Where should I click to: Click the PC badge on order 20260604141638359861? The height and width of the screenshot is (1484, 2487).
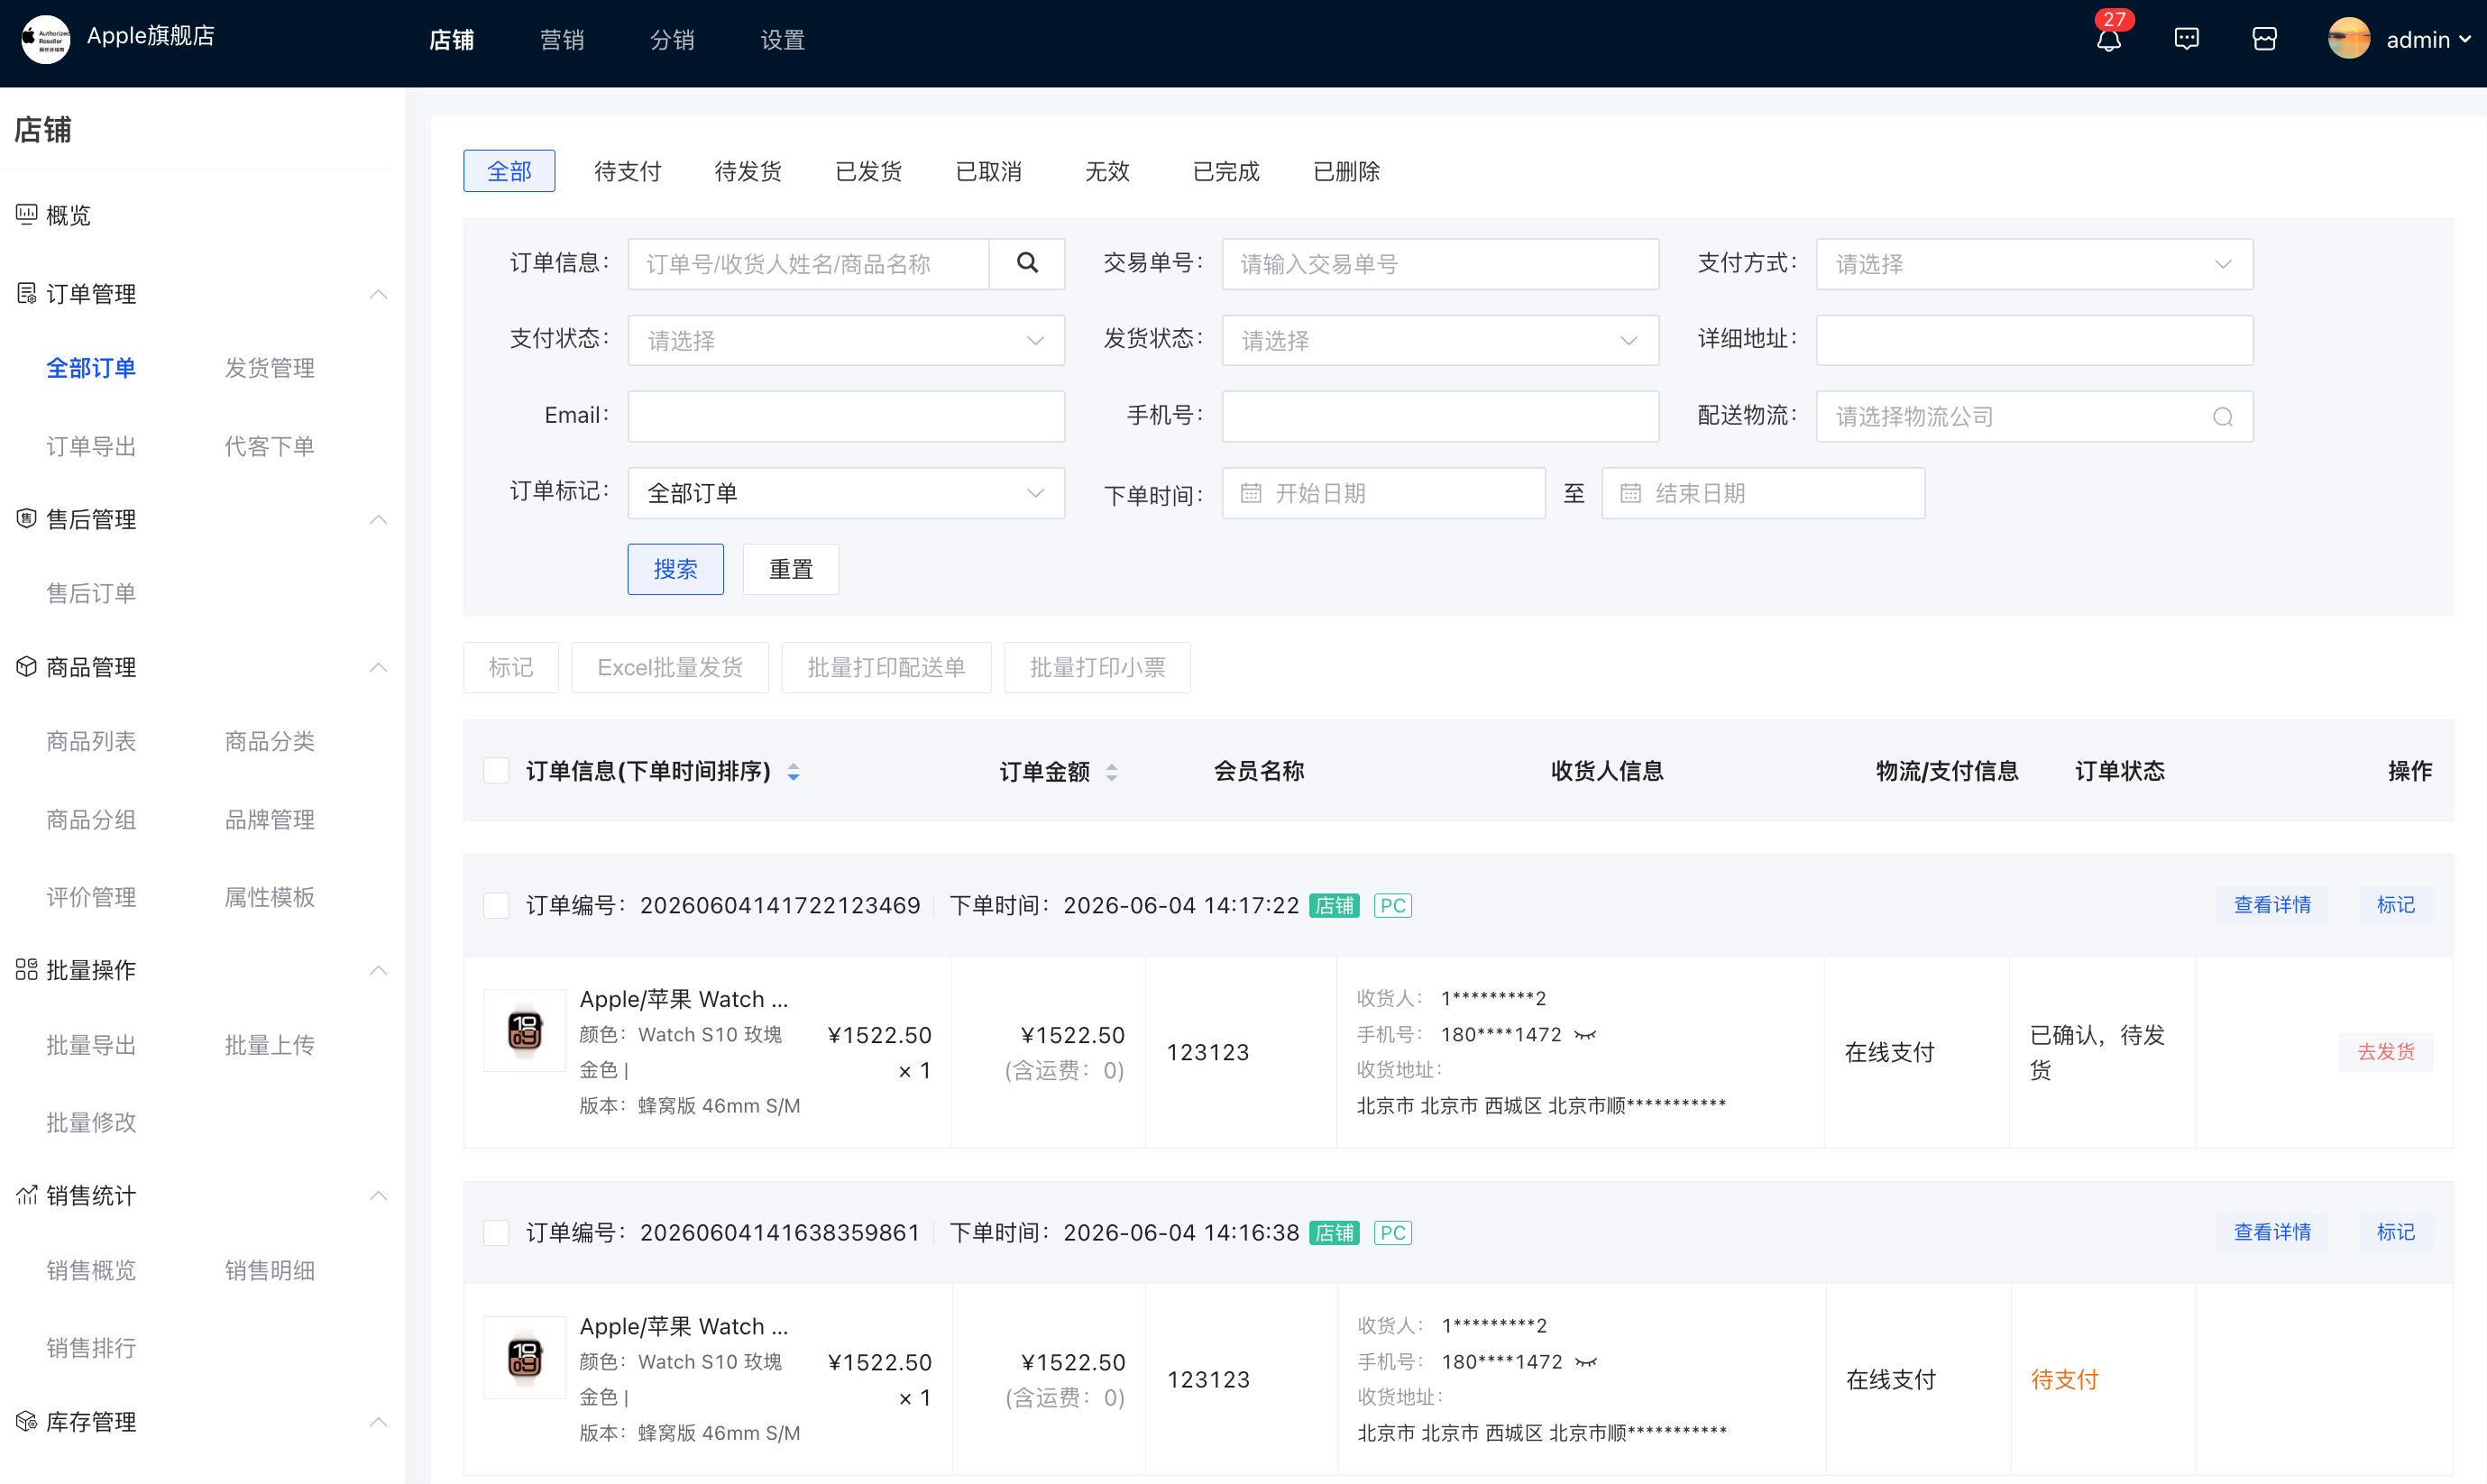[x=1392, y=1232]
